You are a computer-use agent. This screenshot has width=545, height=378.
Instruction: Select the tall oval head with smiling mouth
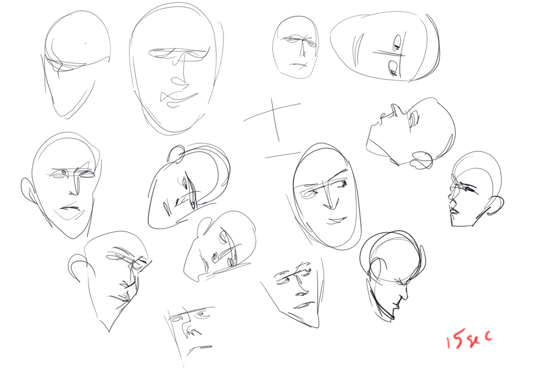coord(326,196)
